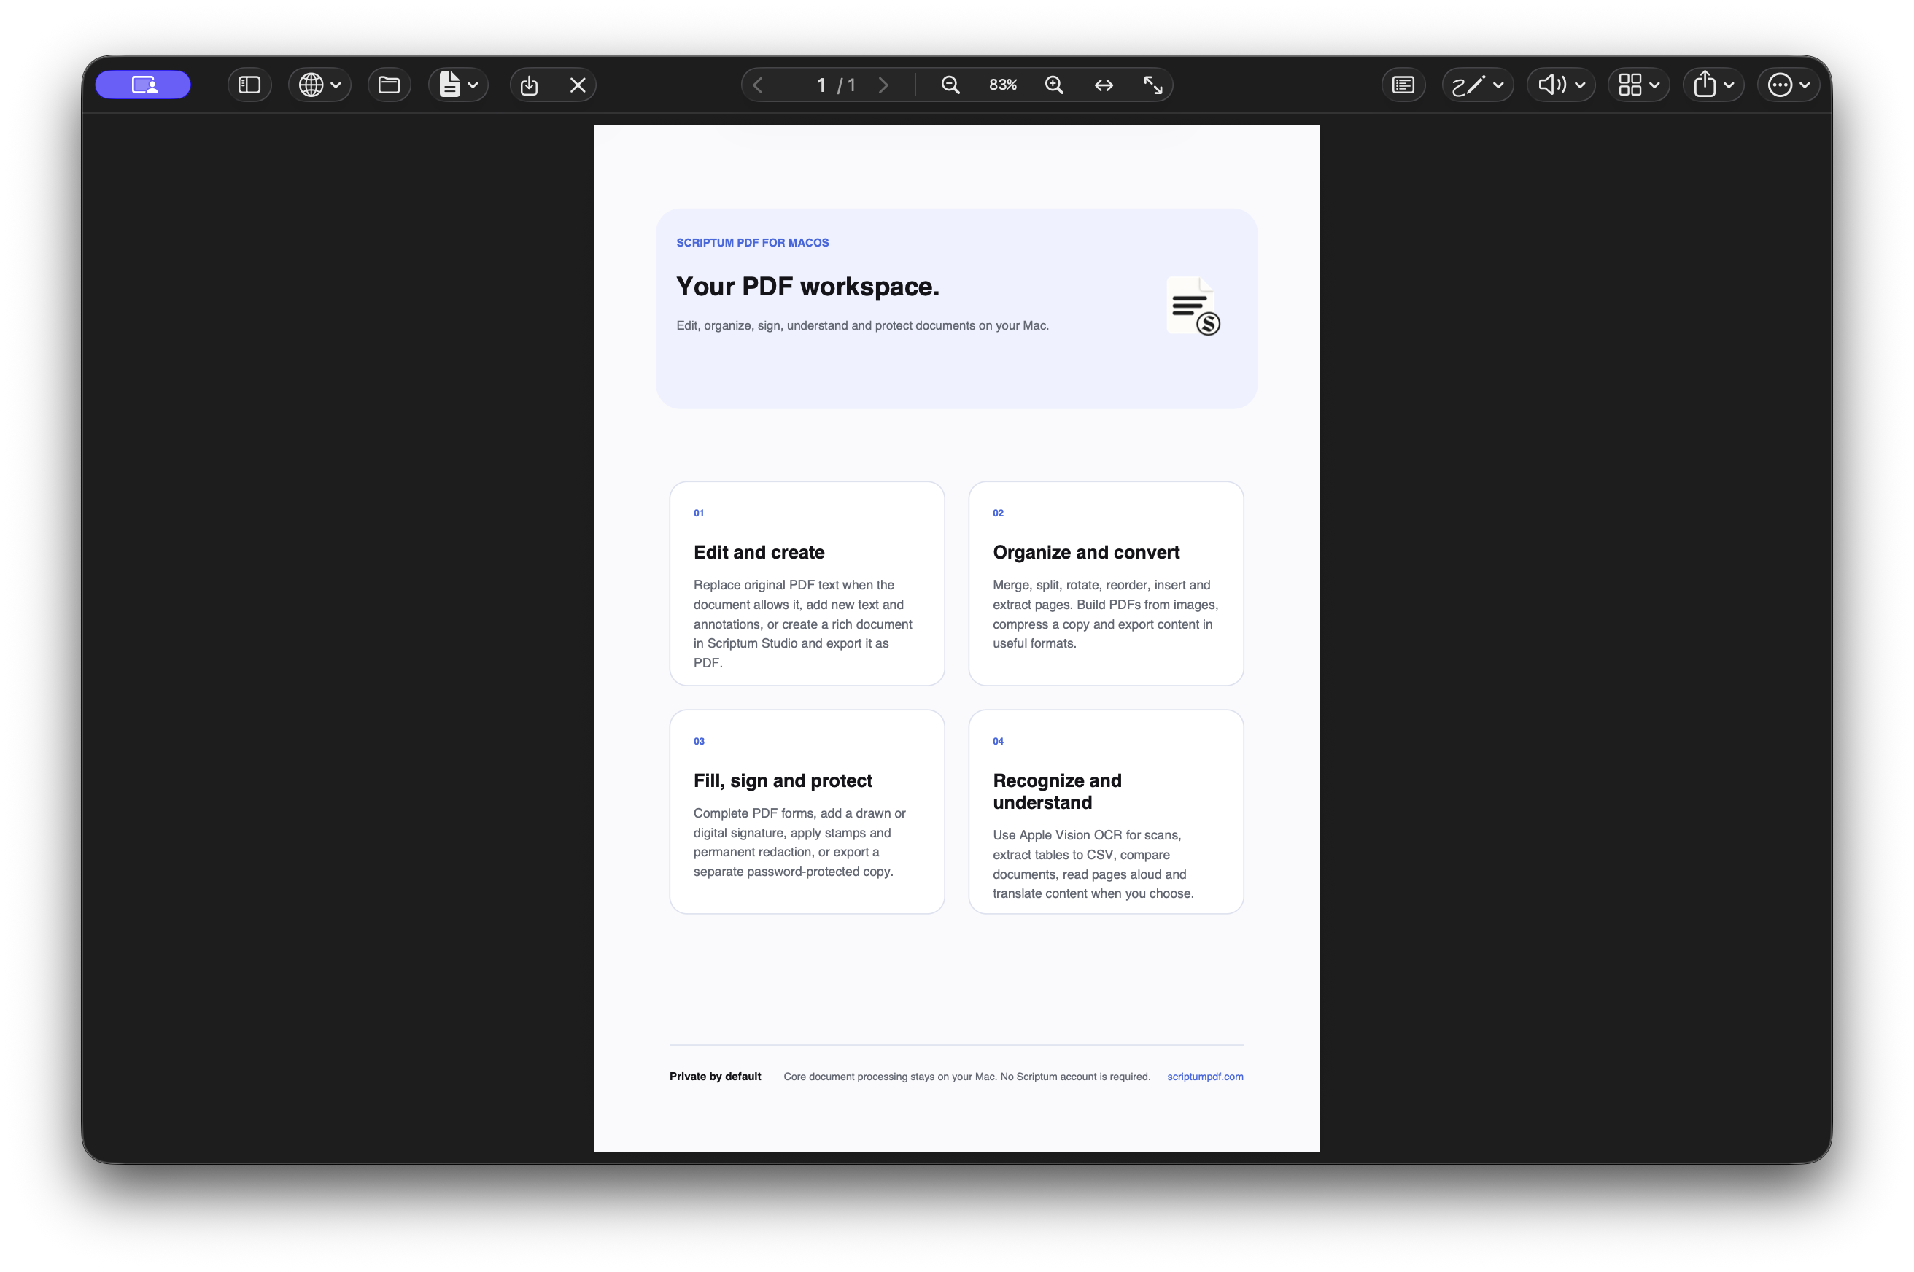Enter full screen with diagonal arrows icon

pyautogui.click(x=1153, y=85)
